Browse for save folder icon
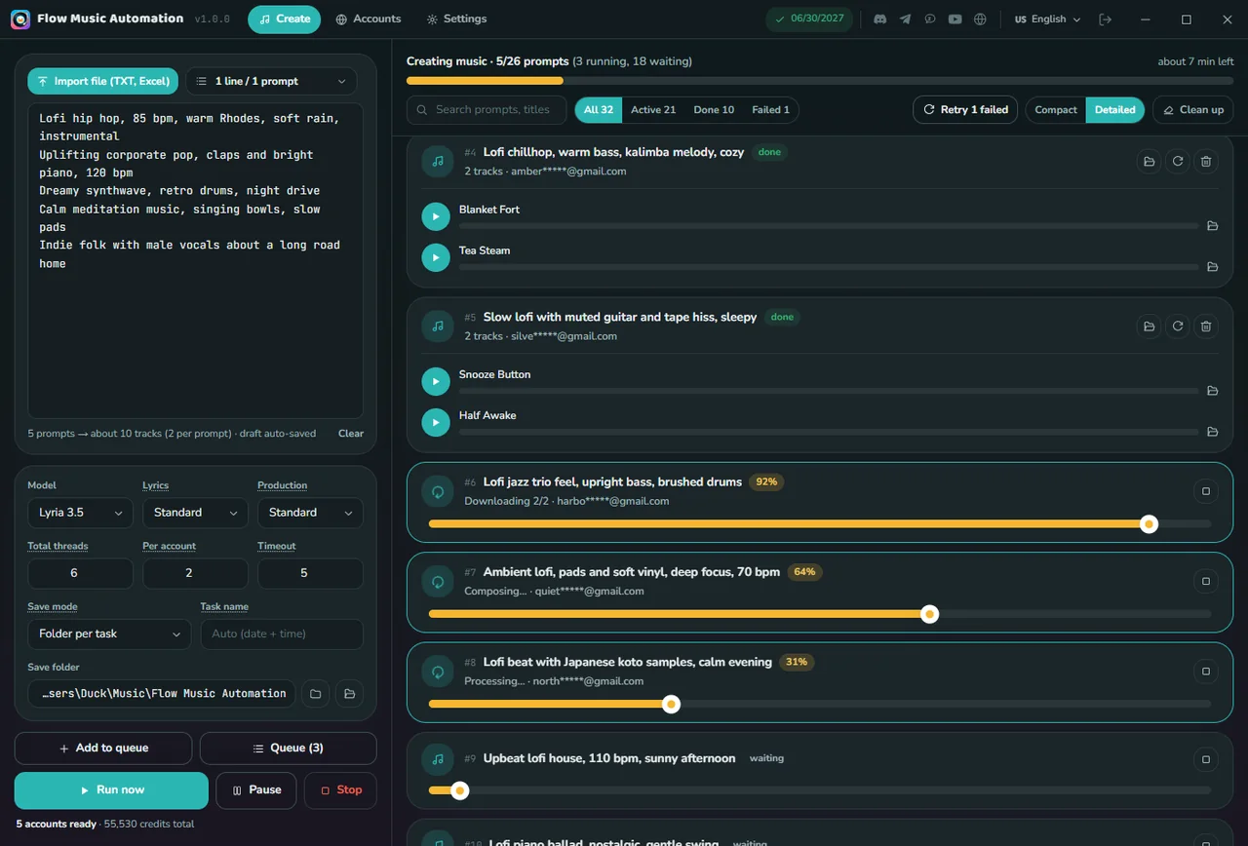The width and height of the screenshot is (1248, 846). pyautogui.click(x=315, y=694)
